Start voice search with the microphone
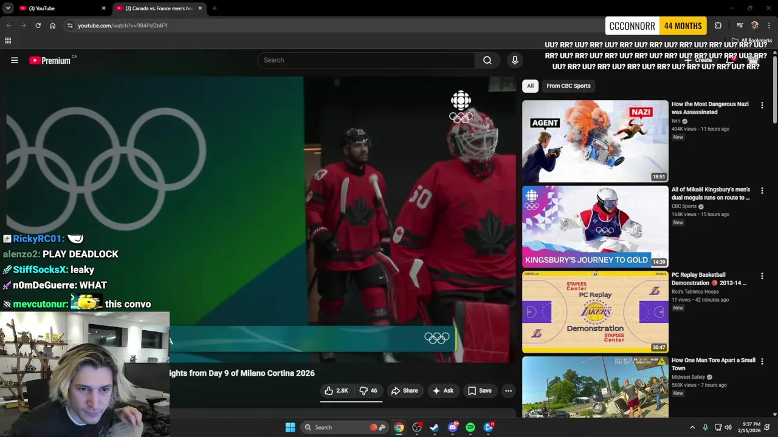778x437 pixels. pos(515,60)
